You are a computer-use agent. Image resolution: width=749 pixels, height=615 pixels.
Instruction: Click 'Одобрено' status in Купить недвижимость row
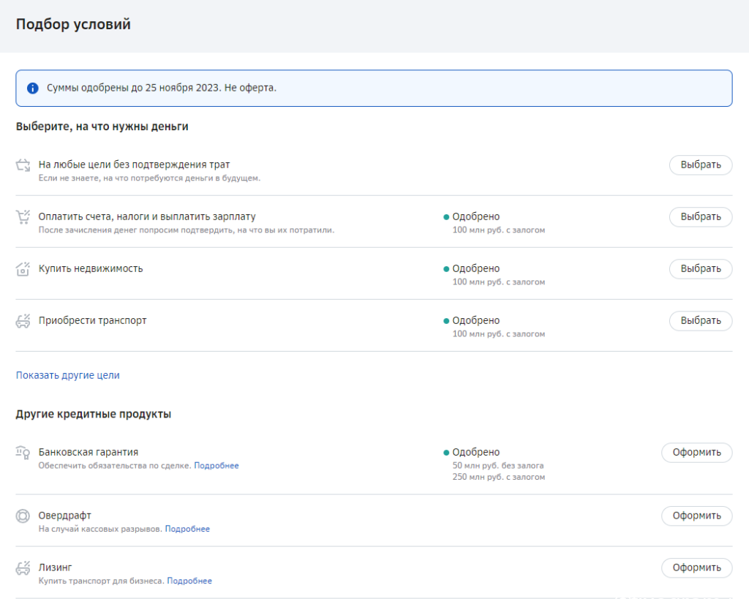click(x=475, y=269)
